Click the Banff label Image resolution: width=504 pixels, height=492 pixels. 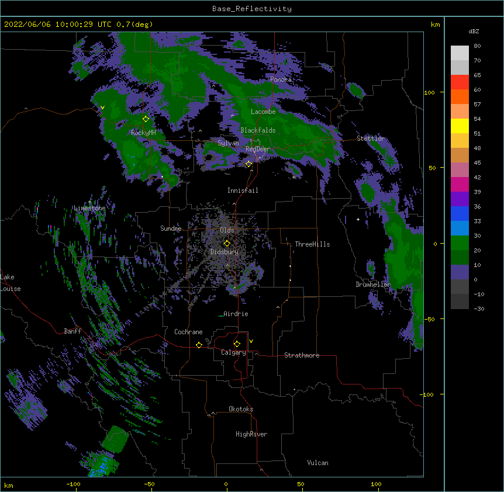[73, 331]
